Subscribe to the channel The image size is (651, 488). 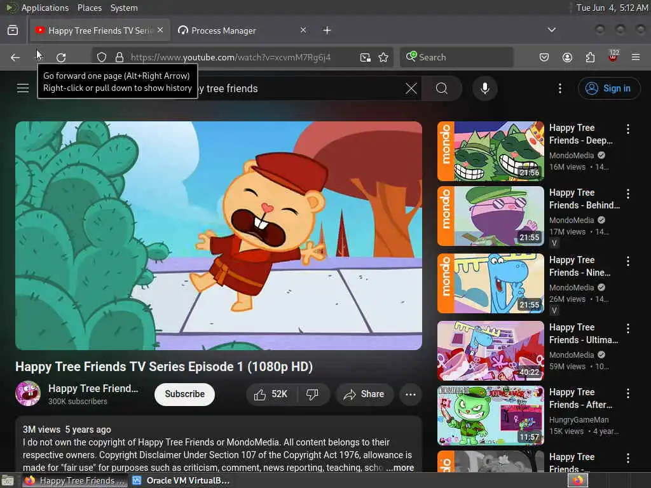coord(185,394)
